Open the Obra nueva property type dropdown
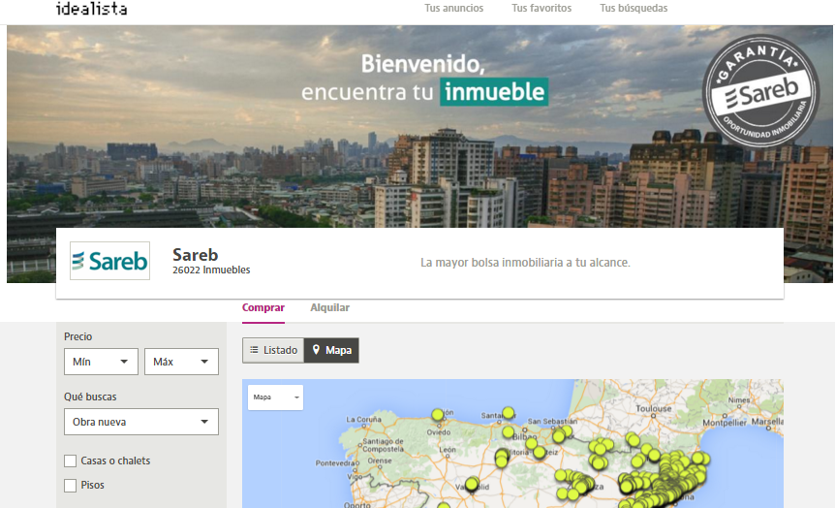This screenshot has width=835, height=508. [141, 422]
